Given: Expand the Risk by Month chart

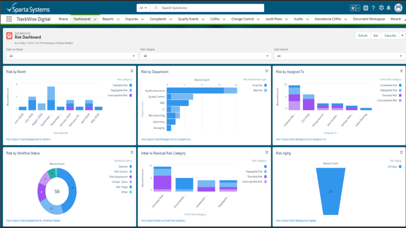Looking at the screenshot, I should point(132,71).
